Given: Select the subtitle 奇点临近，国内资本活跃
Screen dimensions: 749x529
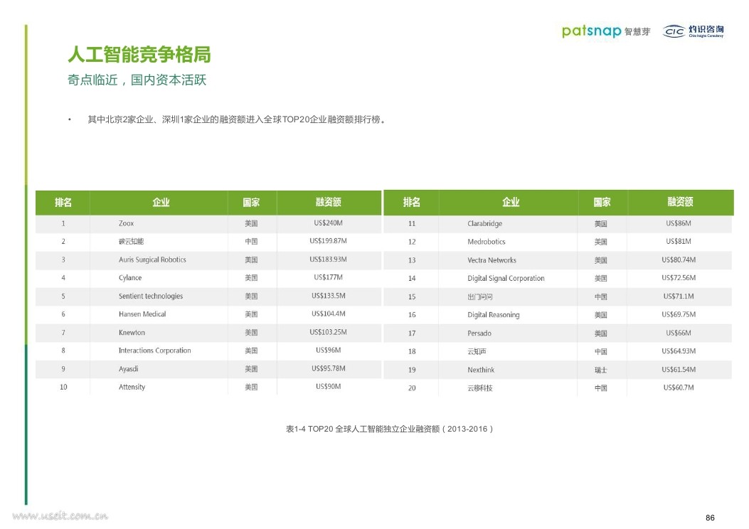Looking at the screenshot, I should coord(137,80).
